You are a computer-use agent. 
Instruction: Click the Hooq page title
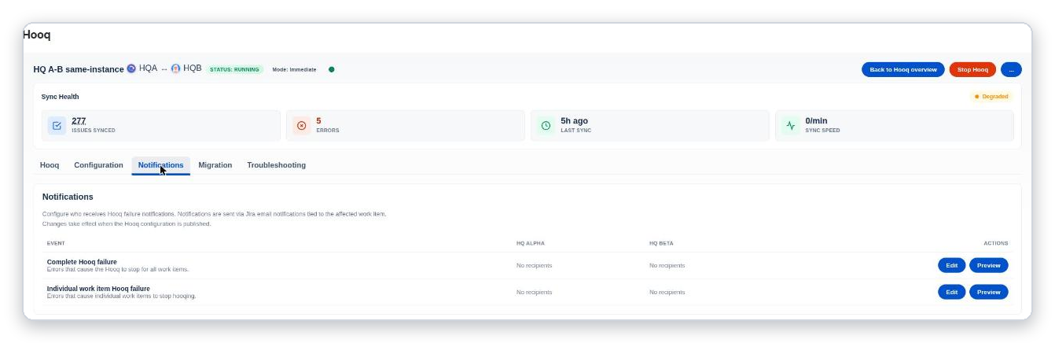37,35
